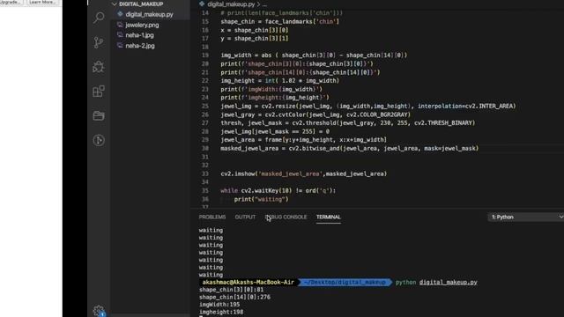
Task: Select neha-2.jpg in the explorer
Action: [140, 46]
